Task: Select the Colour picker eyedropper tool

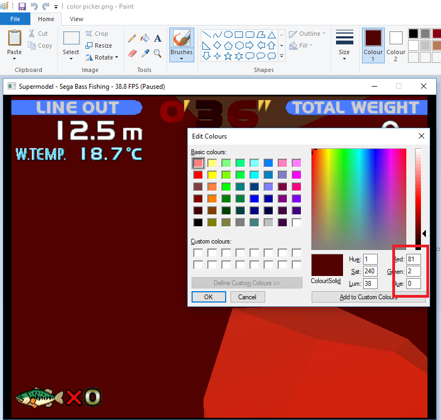Action: pyautogui.click(x=145, y=53)
